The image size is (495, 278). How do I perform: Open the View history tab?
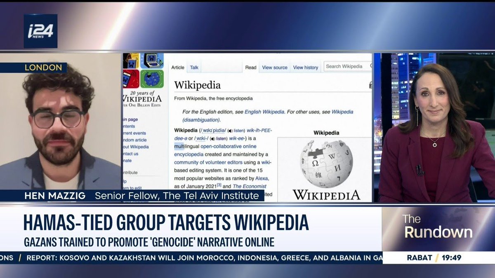coord(306,68)
